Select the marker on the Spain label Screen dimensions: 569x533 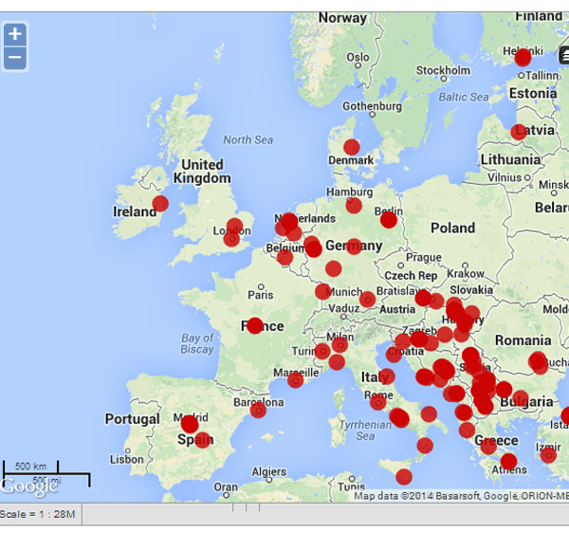click(203, 440)
